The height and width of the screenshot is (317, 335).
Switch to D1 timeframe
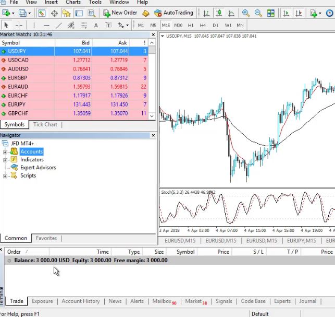(215, 25)
